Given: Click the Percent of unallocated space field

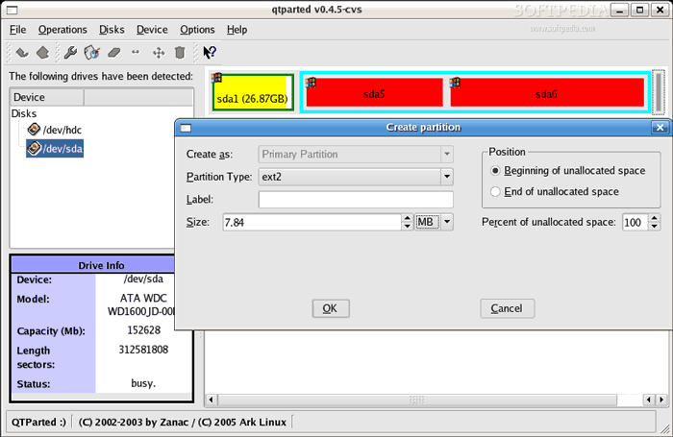Looking at the screenshot, I should tap(635, 222).
